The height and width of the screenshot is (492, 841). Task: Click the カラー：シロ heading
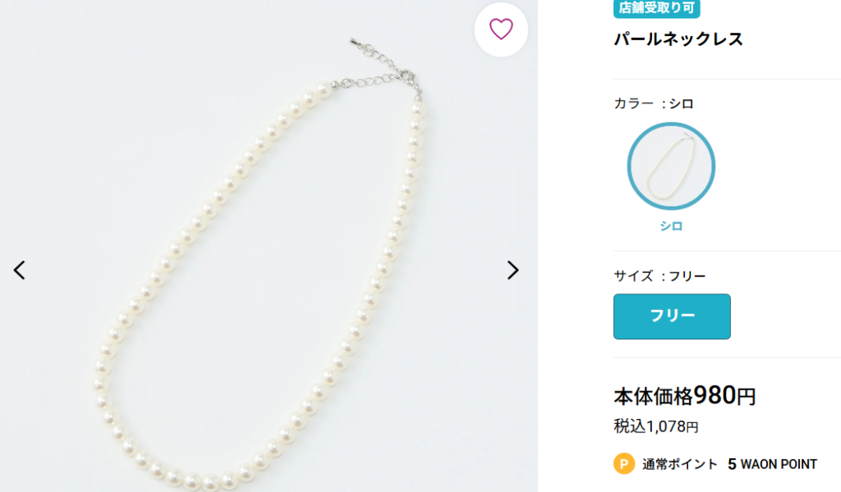pyautogui.click(x=654, y=103)
